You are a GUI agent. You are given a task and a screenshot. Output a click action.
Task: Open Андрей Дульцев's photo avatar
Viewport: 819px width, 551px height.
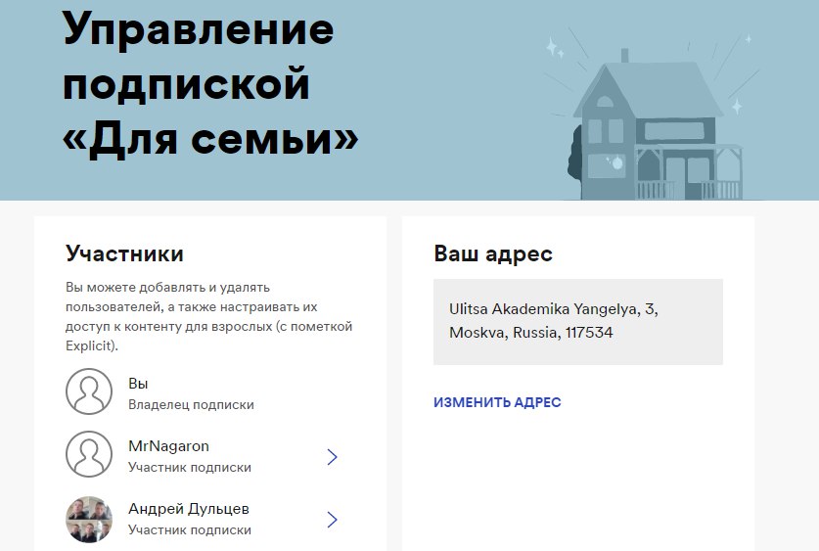89,519
